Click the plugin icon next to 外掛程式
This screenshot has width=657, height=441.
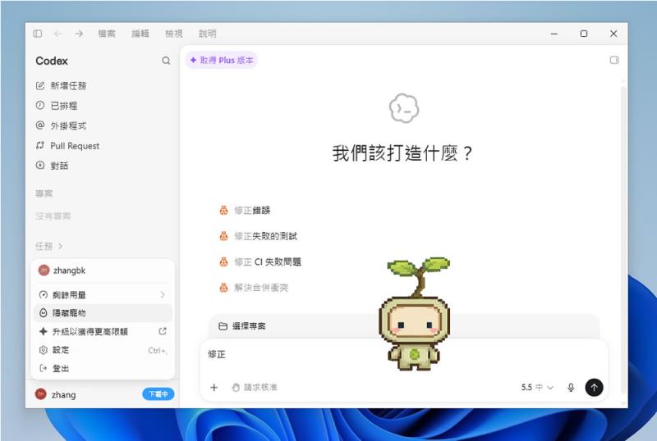coord(40,125)
